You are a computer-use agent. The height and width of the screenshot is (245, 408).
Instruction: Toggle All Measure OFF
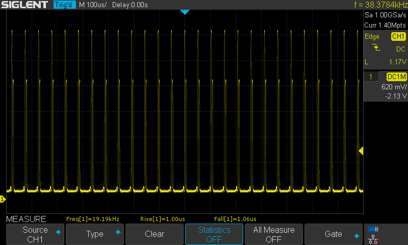pos(274,234)
